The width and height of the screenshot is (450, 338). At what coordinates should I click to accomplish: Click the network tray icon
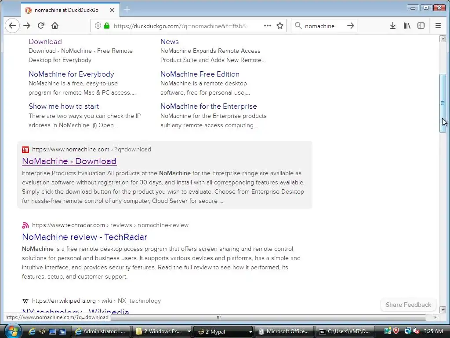[x=408, y=331]
